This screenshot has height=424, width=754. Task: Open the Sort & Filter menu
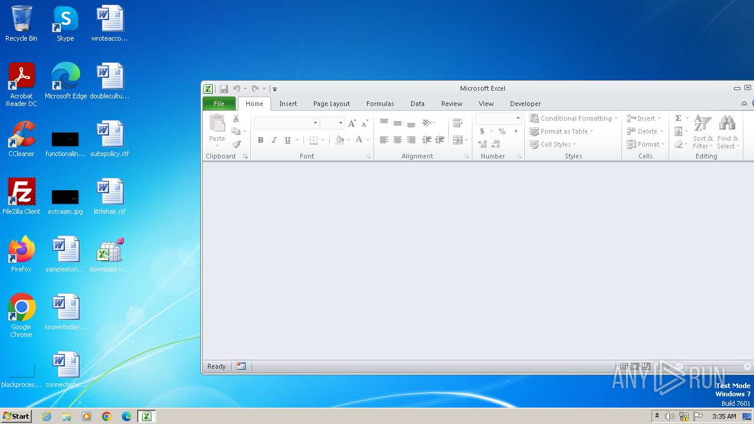[703, 132]
